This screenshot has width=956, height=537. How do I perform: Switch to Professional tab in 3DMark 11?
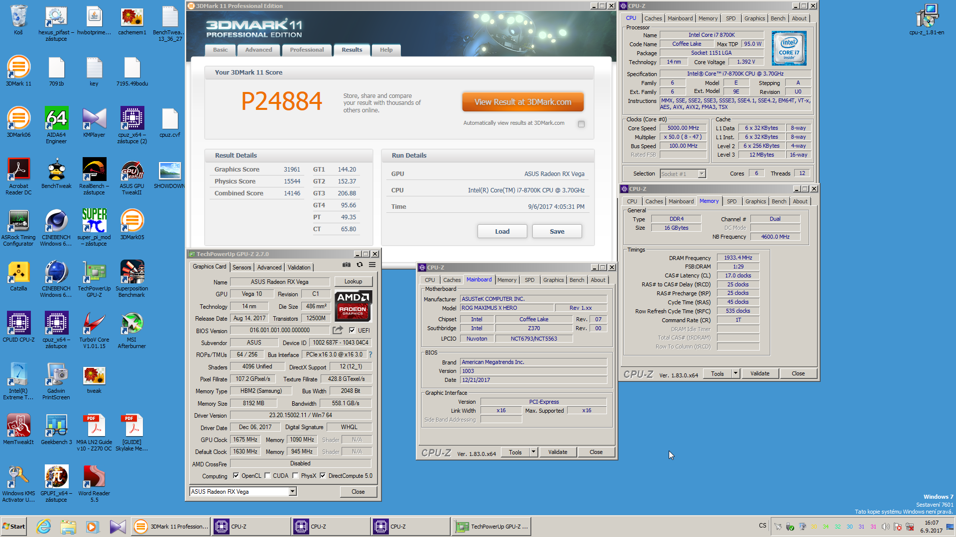(307, 50)
